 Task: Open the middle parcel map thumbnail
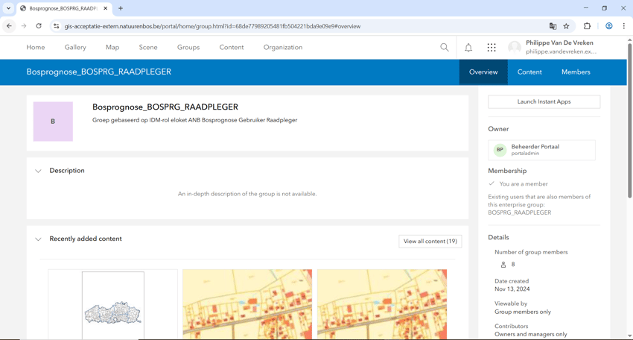(x=247, y=304)
